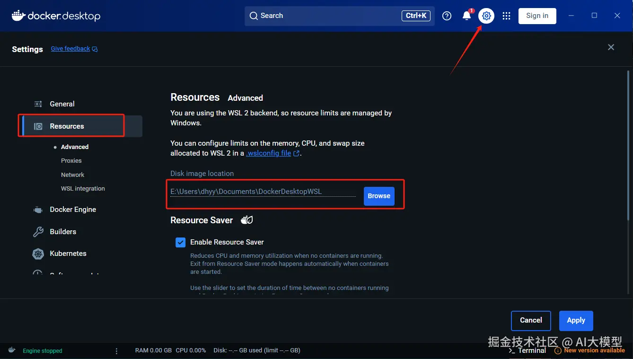Click the feedback icon beside Give feedback
The width and height of the screenshot is (633, 359).
click(95, 49)
